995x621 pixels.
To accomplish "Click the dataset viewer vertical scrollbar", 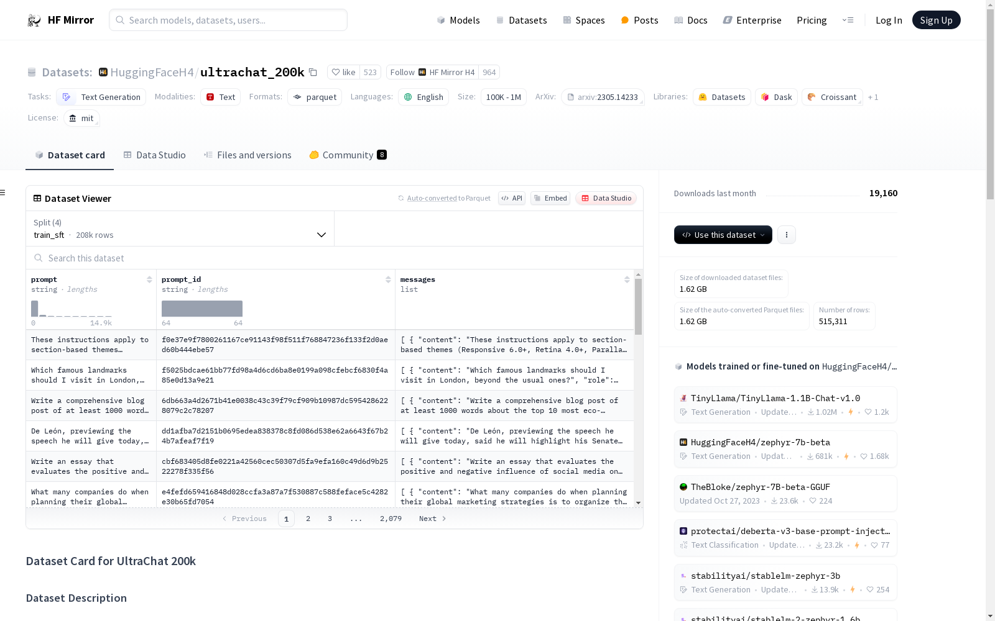I will tap(638, 307).
